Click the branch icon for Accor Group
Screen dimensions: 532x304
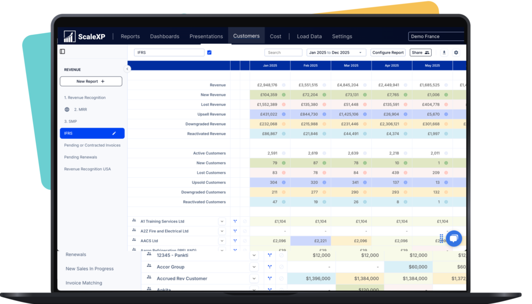(270, 267)
